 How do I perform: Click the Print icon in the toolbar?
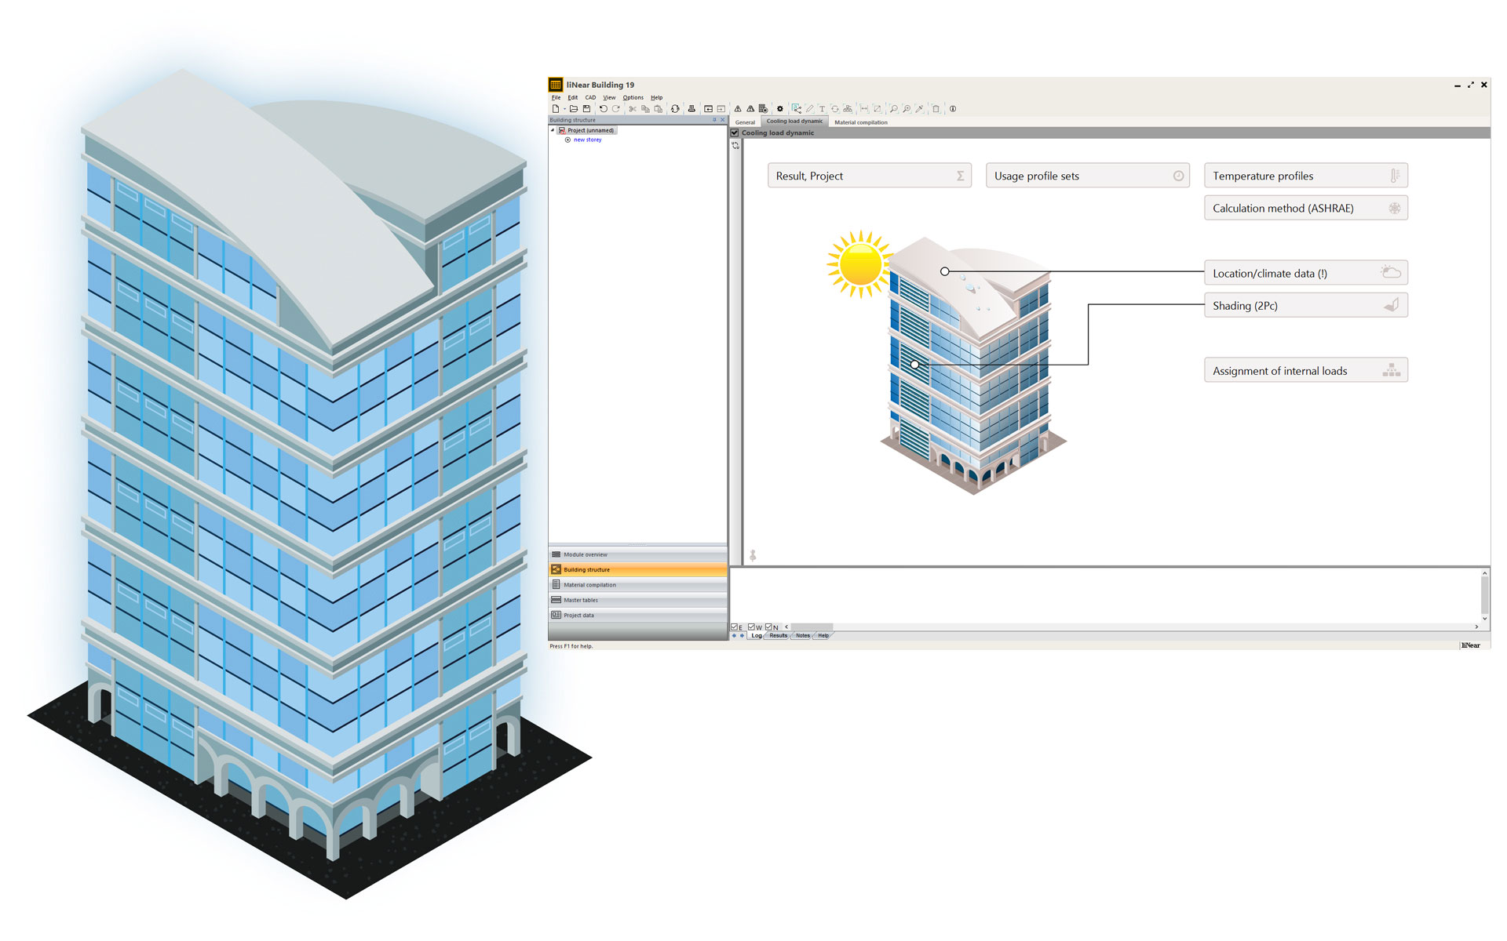coord(691,109)
